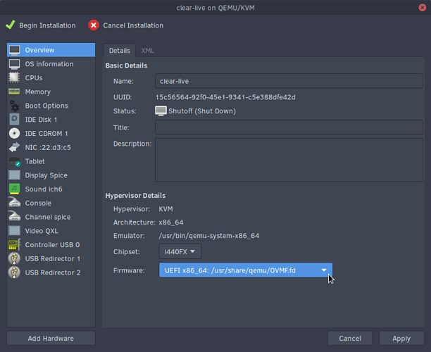Click the empty Title input field

click(x=289, y=127)
